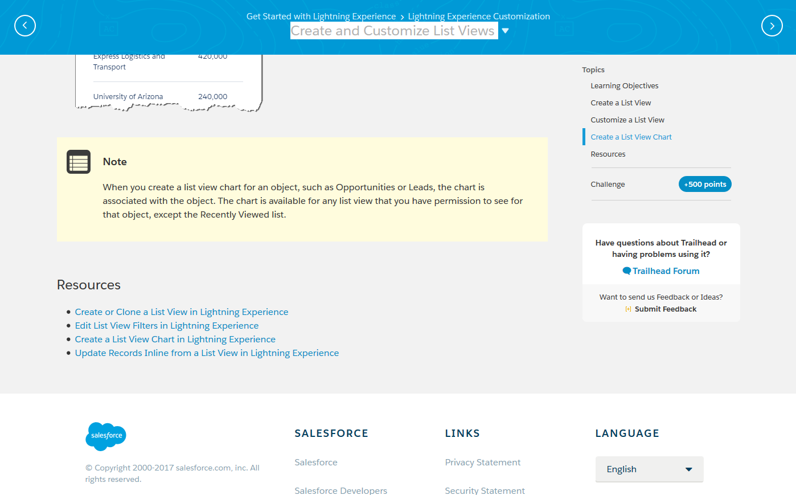The height and width of the screenshot is (495, 796).
Task: Click the 240,000 value in chart image
Action: 213,97
